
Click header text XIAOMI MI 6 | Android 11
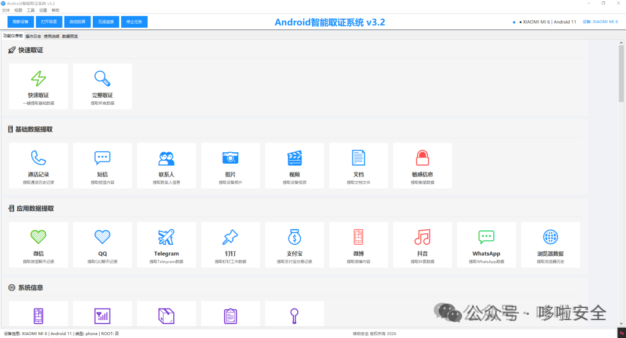tap(549, 22)
